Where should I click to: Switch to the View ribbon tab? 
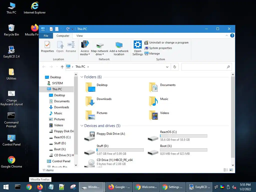pos(79,36)
